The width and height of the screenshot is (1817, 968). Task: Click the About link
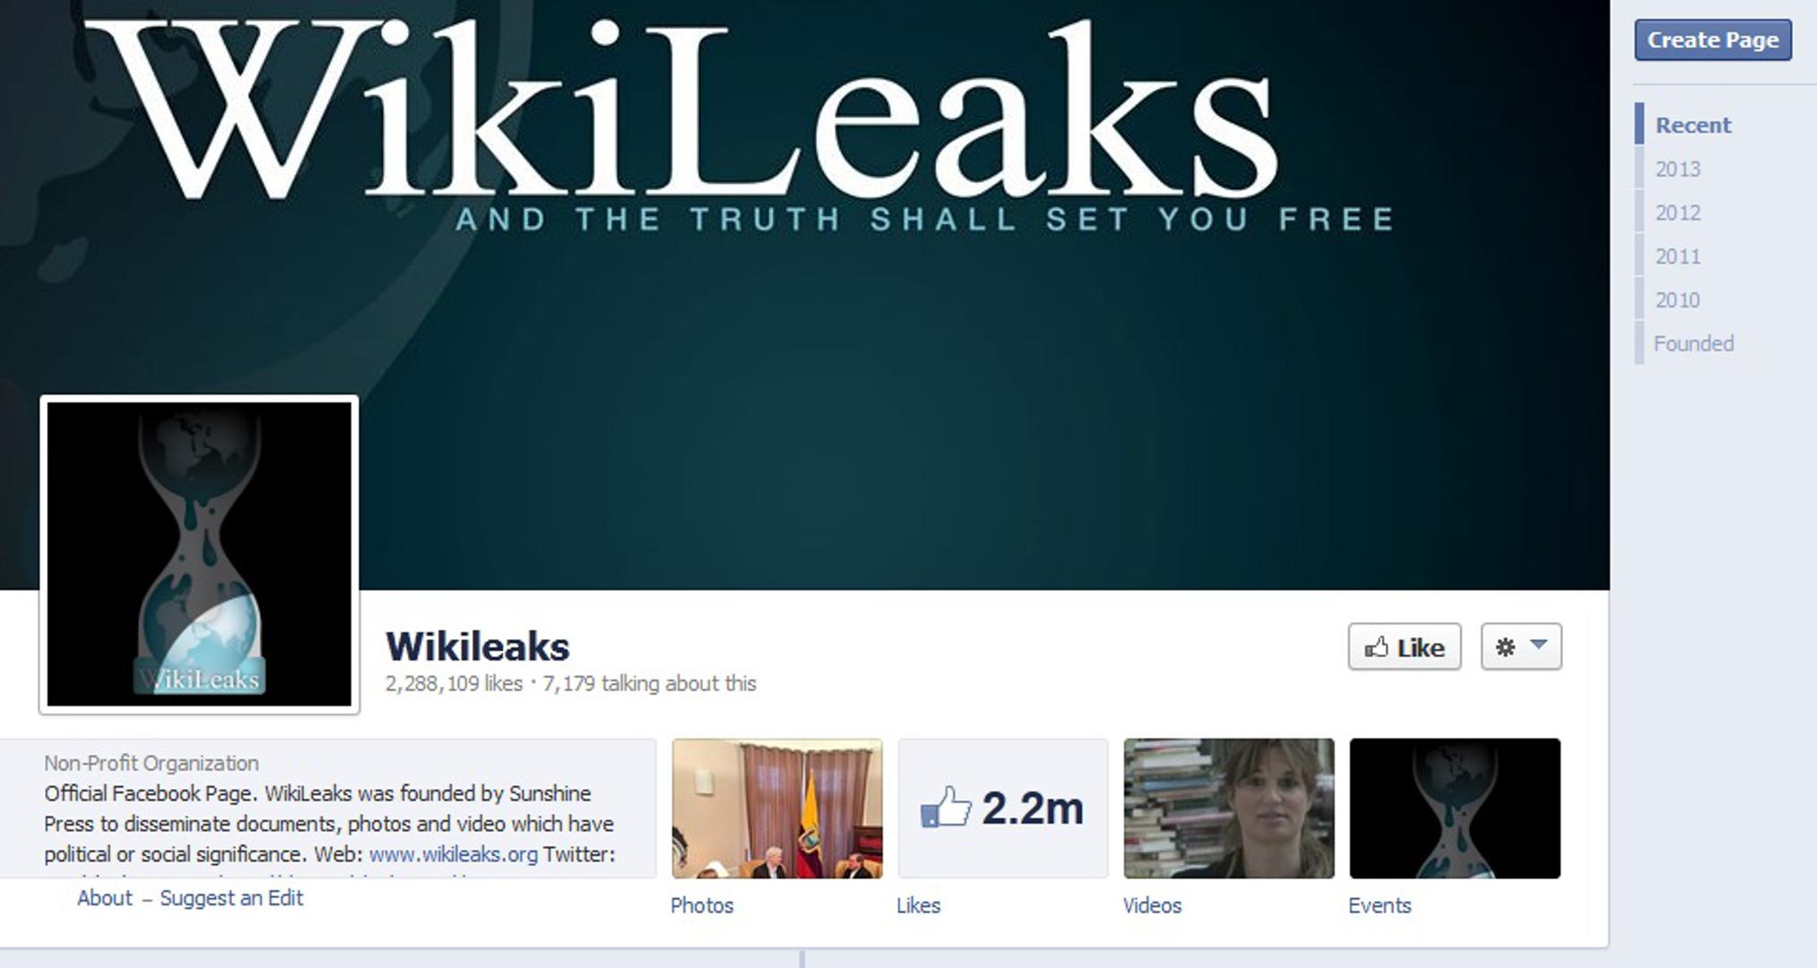104,898
